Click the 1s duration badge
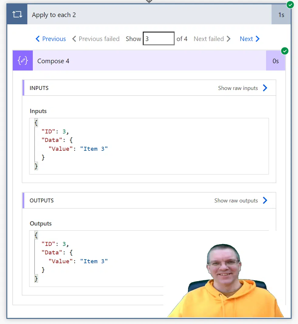 coord(281,15)
